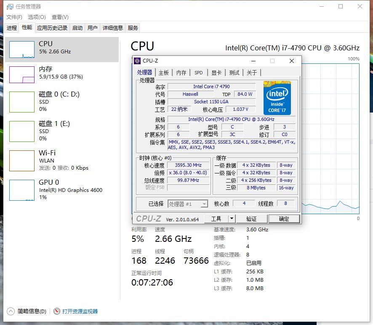Screen dimensions: 373x325
Task: Click the collapse arrow icon beside 简略信息
Action: point(11,311)
